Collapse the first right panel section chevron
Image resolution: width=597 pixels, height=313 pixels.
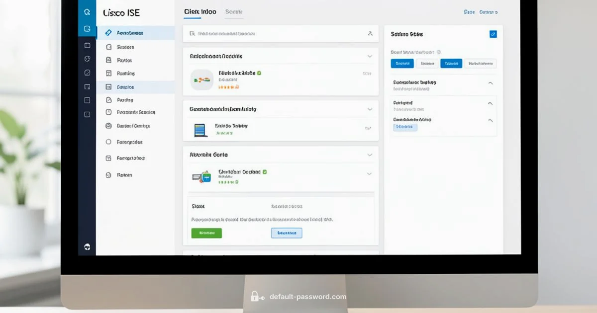(x=490, y=83)
